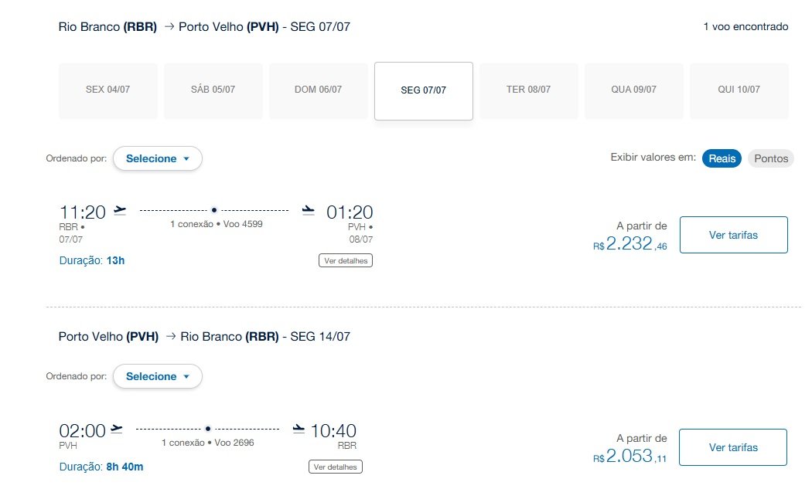
Task: Open the return flight Selecione sort dropdown
Action: click(x=158, y=376)
